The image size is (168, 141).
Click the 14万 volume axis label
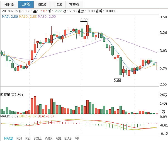[163, 104]
